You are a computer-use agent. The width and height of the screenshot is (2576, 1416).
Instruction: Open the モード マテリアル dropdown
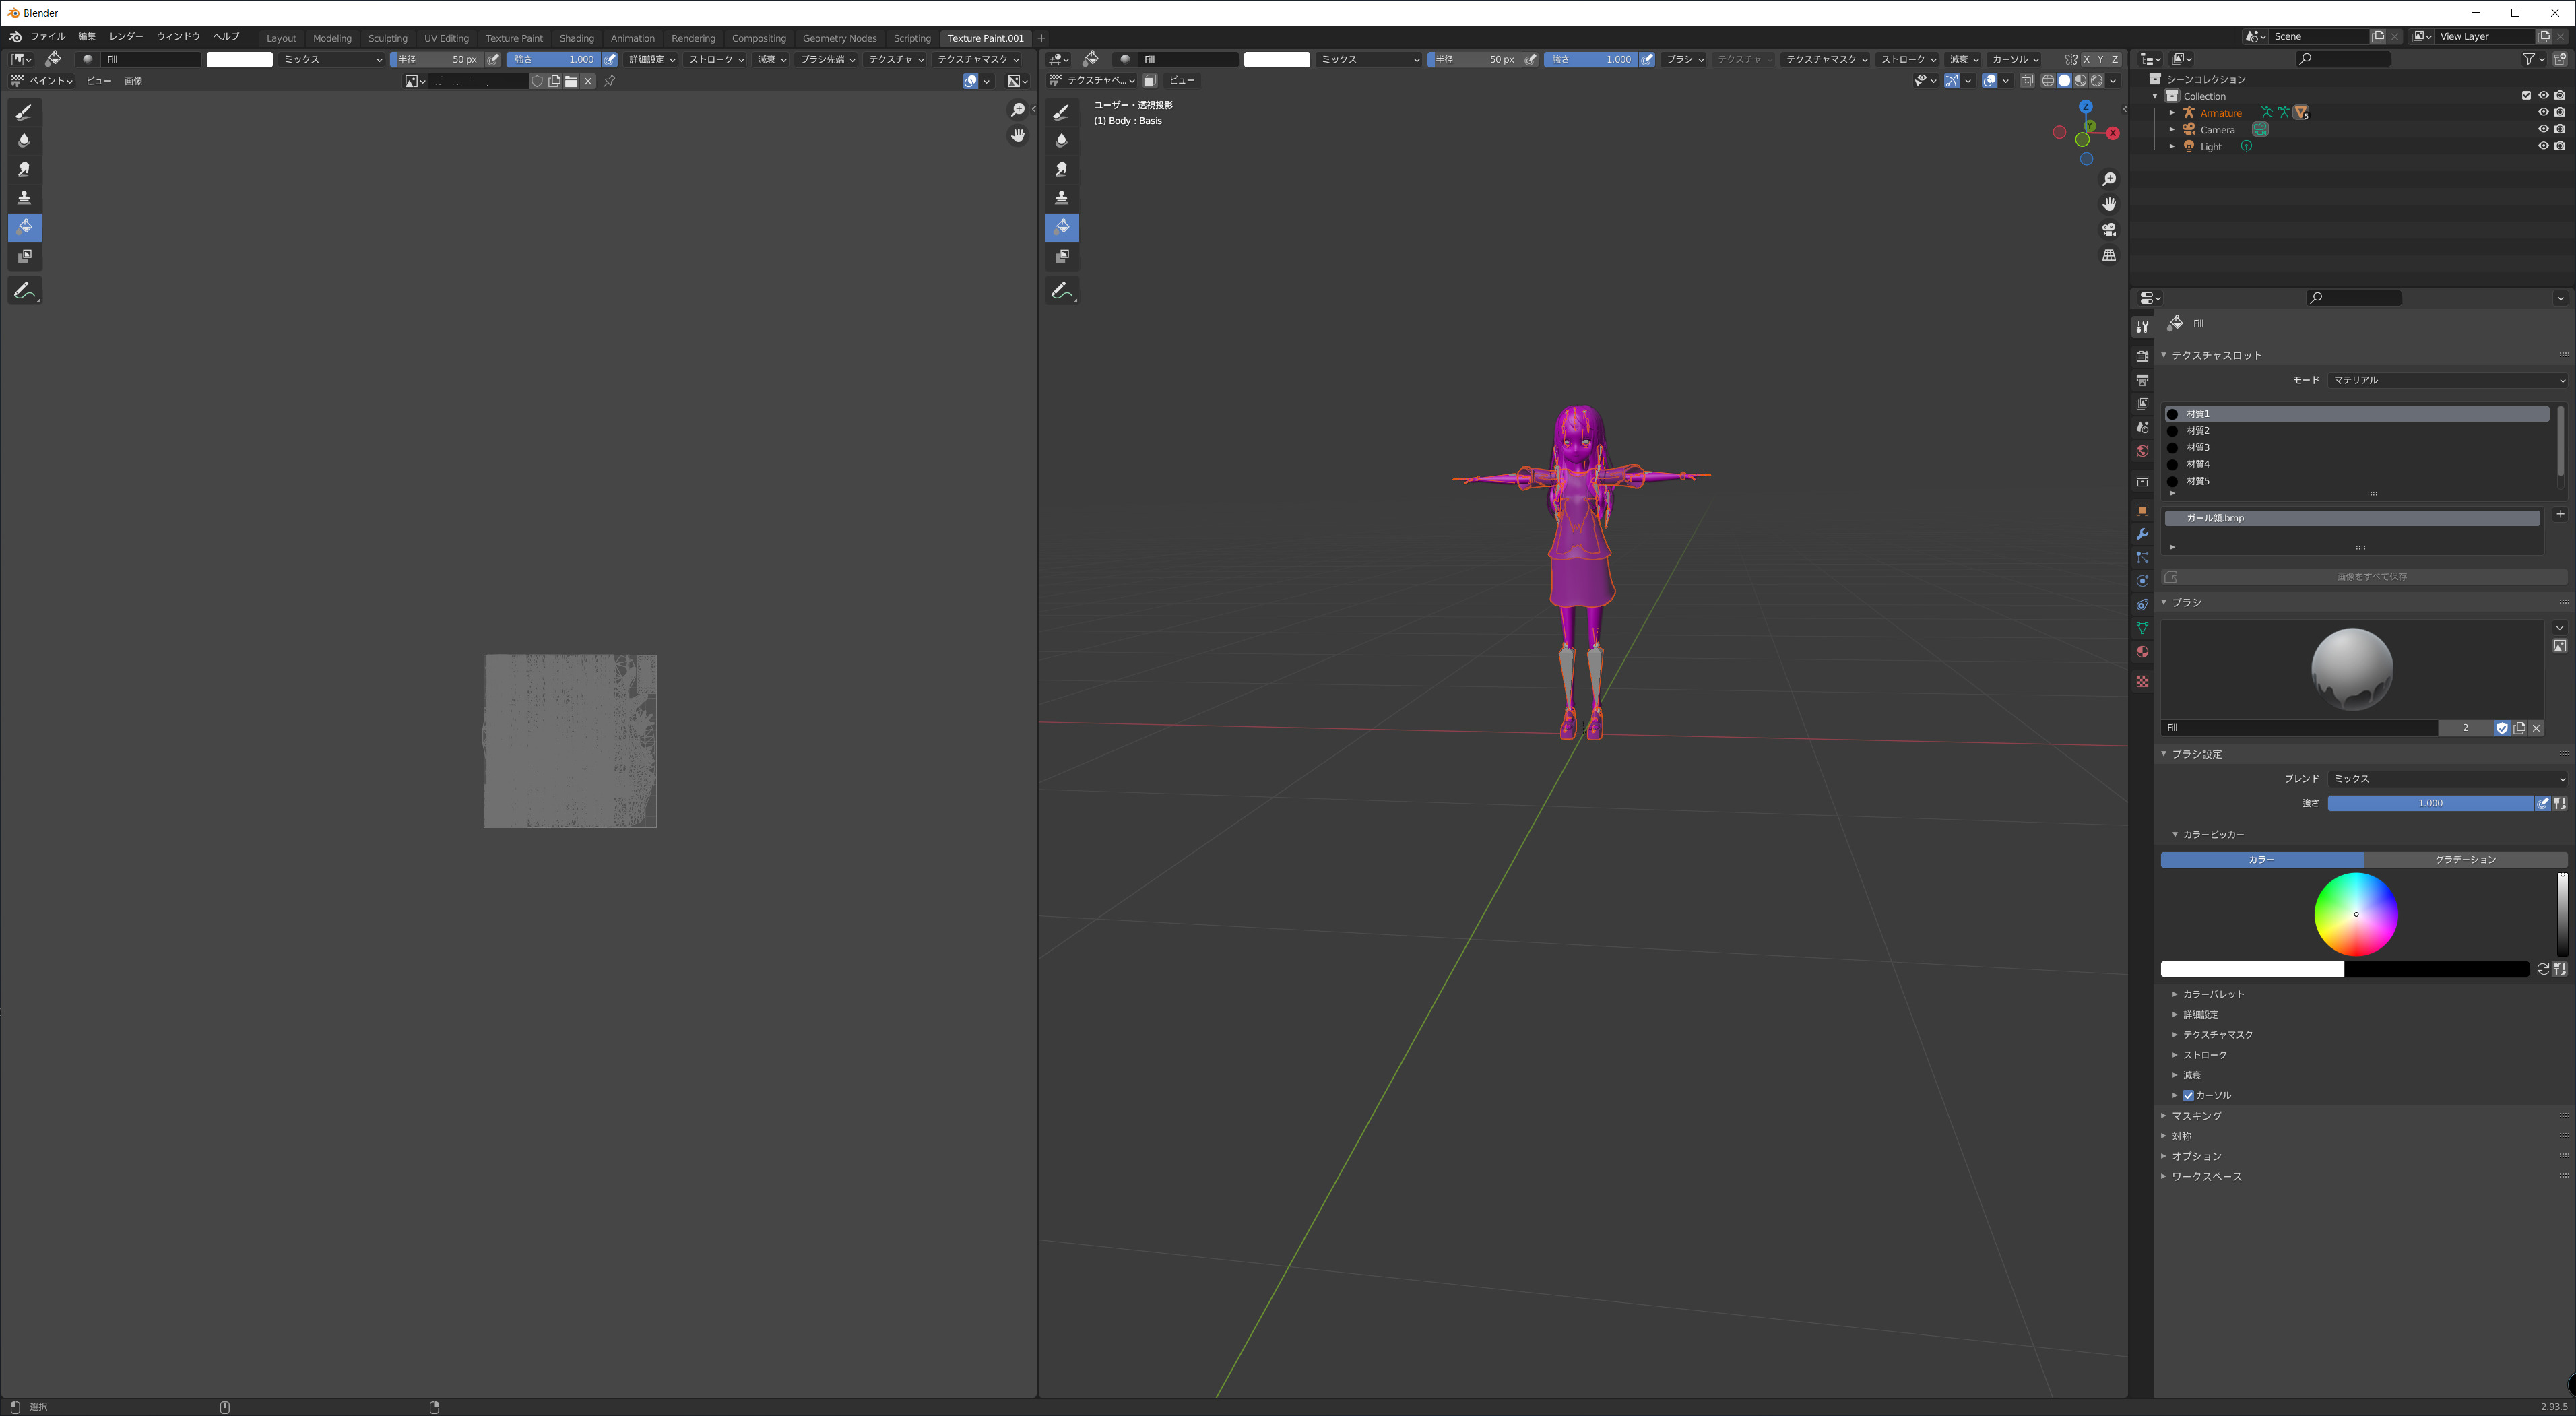coord(2446,380)
